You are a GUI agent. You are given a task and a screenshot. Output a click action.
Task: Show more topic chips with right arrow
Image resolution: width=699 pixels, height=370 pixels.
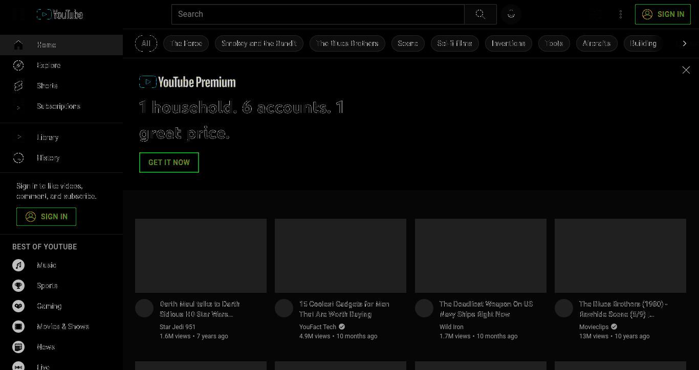click(685, 43)
